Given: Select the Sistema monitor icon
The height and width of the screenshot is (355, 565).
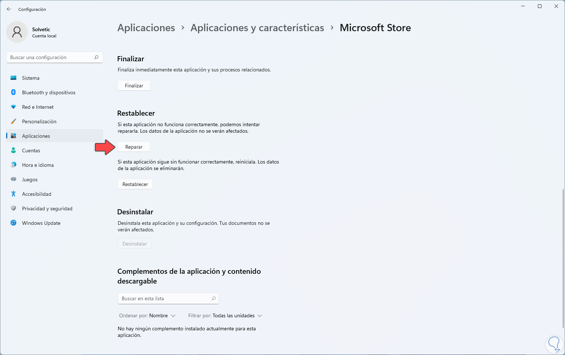Looking at the screenshot, I should point(13,78).
